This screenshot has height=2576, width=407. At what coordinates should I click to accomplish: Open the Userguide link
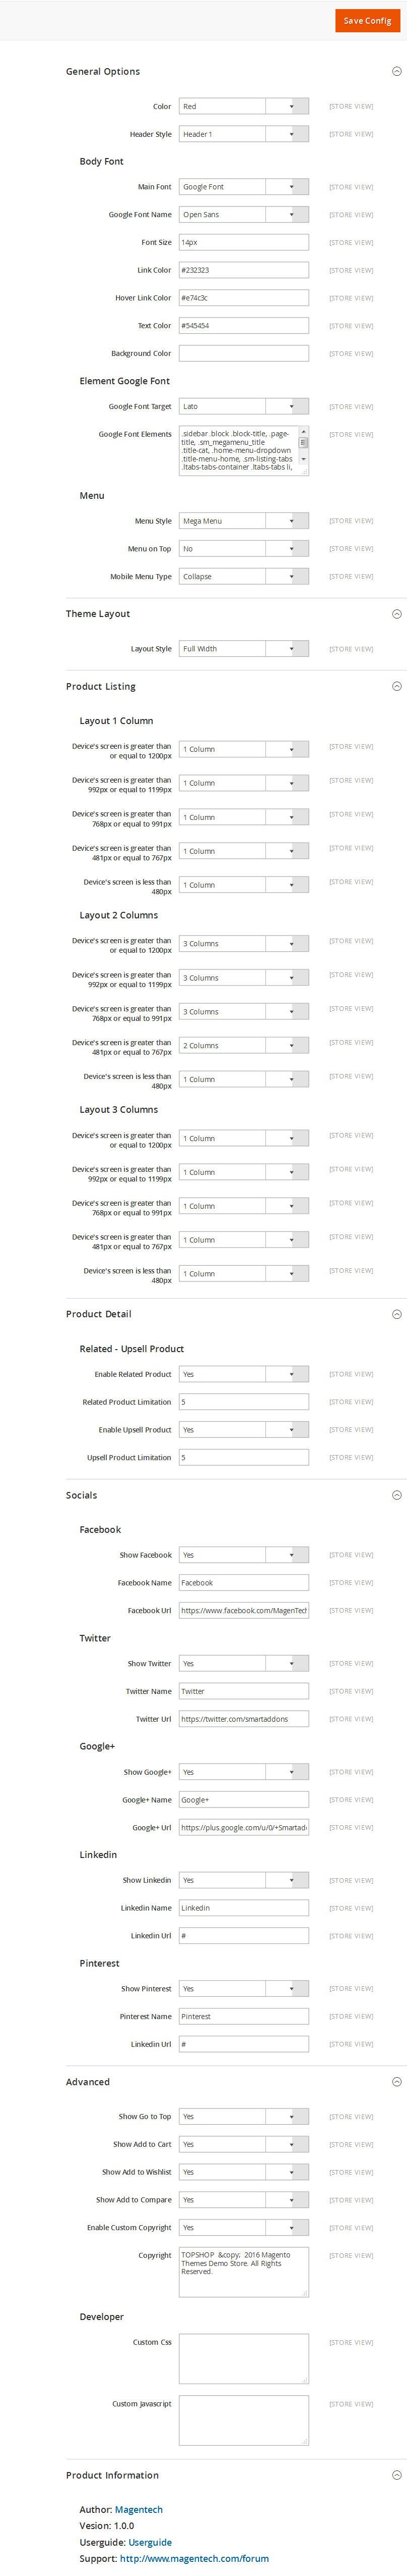click(150, 2543)
